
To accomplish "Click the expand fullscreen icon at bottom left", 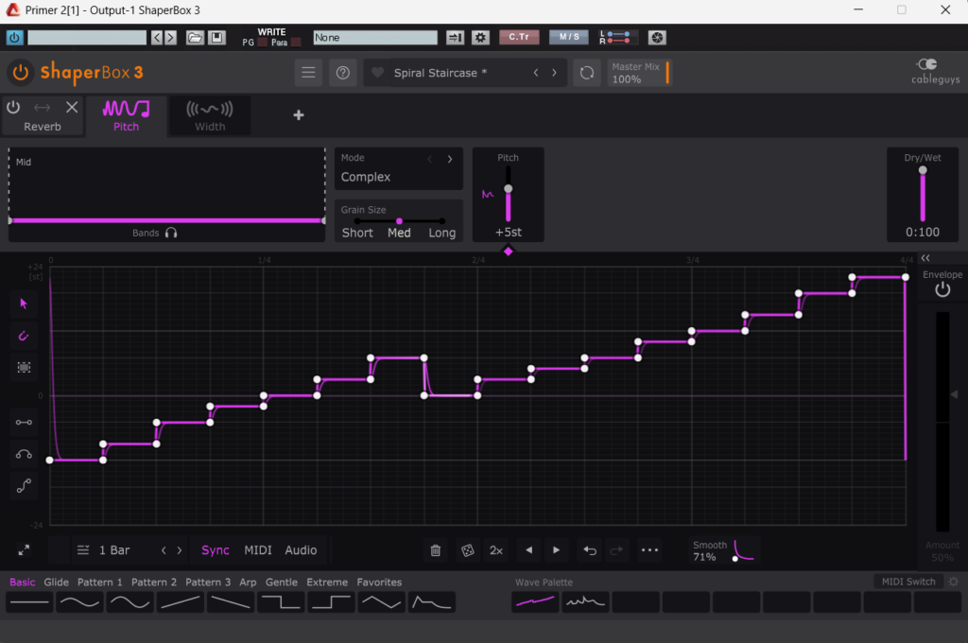I will (24, 550).
